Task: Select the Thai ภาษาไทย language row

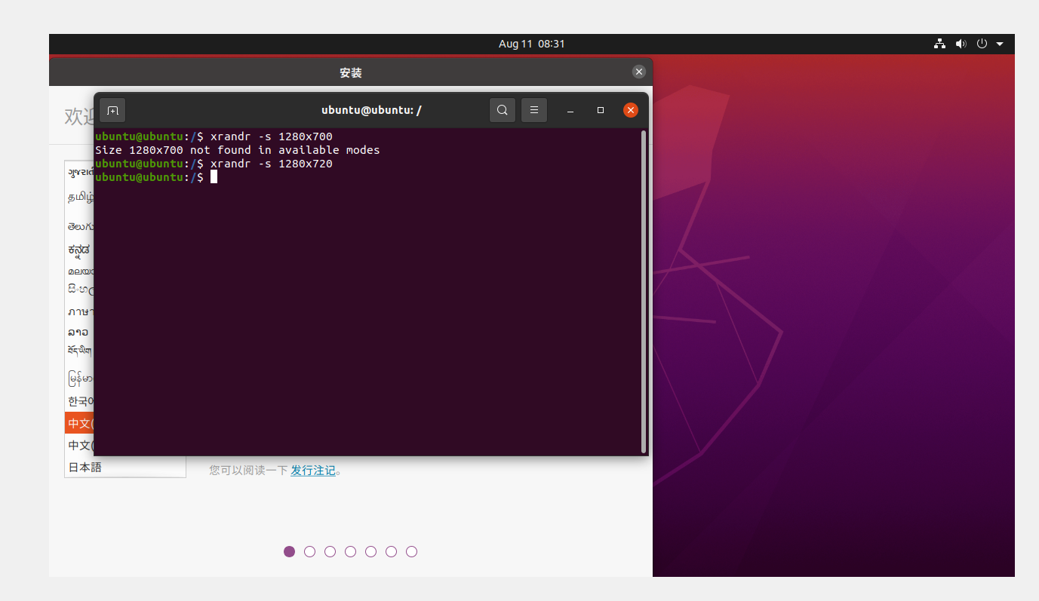Action: 79,311
